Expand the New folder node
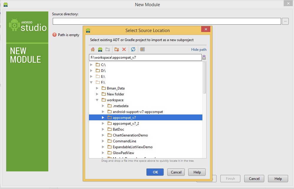 point(97,94)
